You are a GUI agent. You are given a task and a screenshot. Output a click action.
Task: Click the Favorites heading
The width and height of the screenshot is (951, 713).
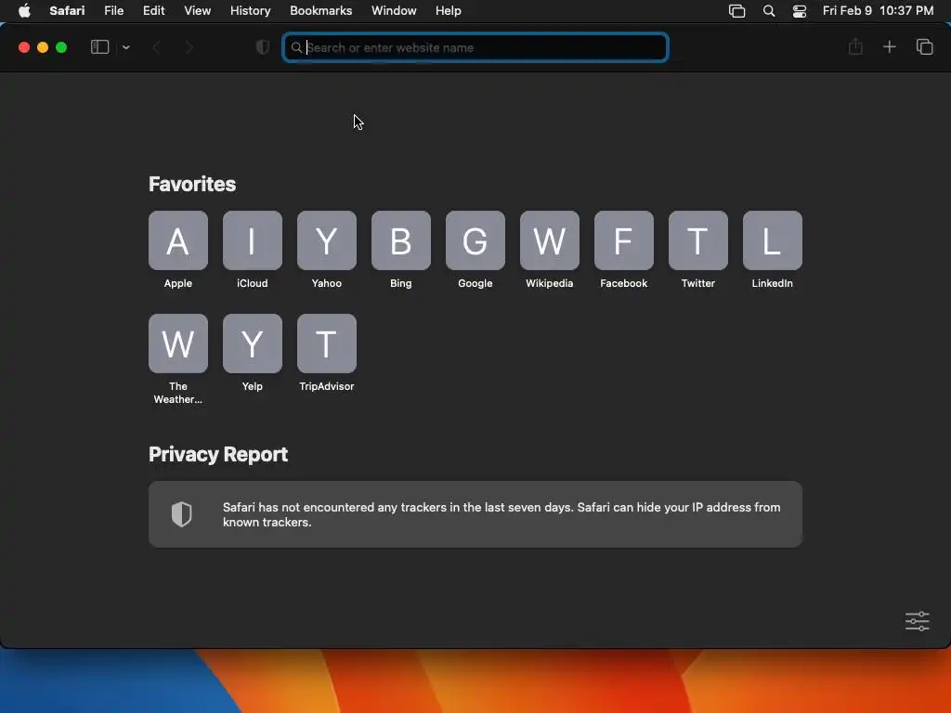point(192,185)
